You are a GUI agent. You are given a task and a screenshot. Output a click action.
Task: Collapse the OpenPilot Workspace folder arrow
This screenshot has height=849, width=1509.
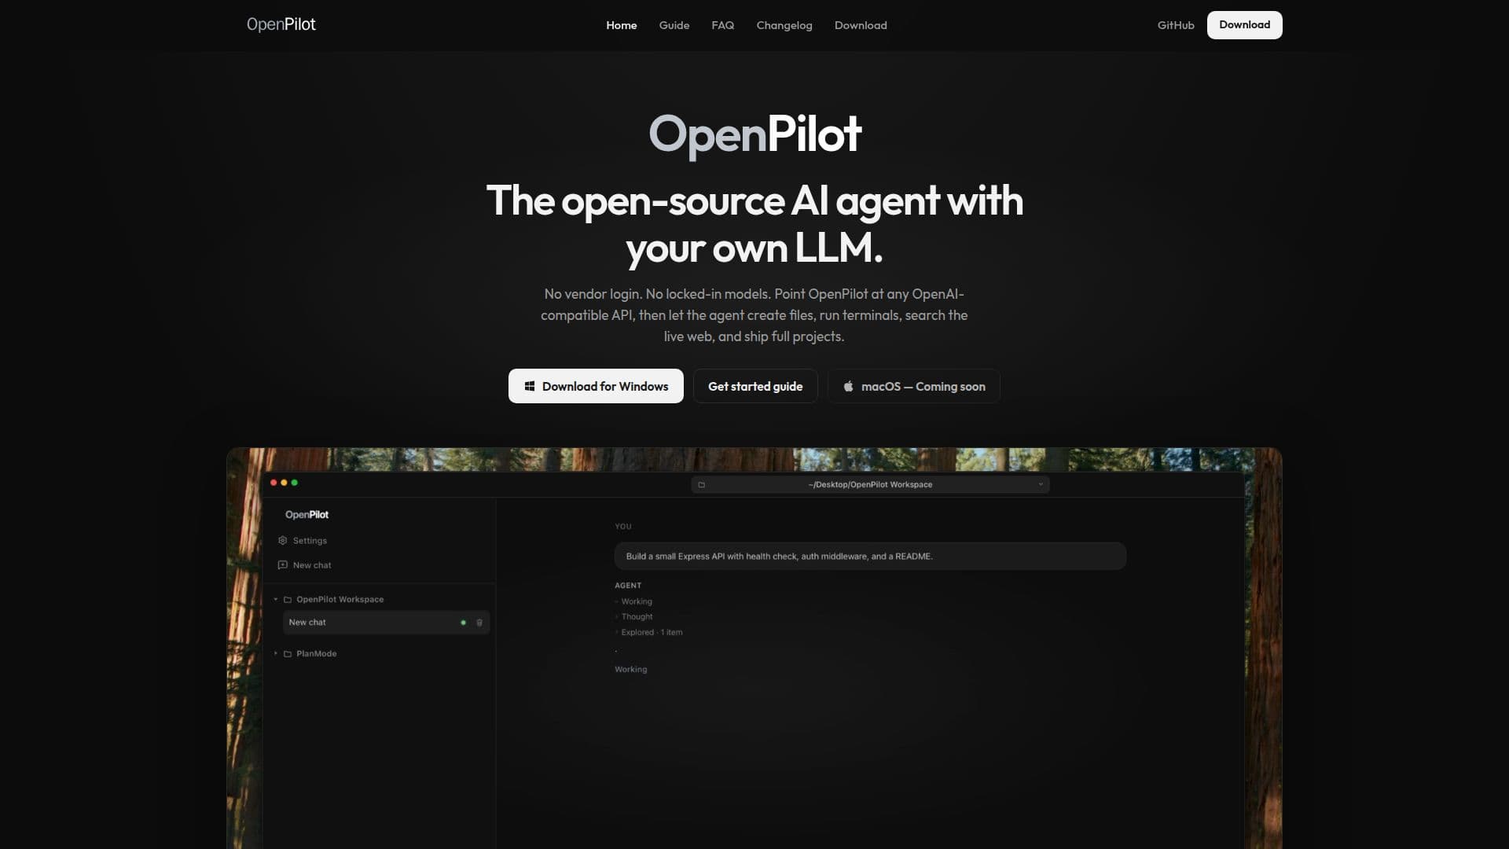click(275, 599)
